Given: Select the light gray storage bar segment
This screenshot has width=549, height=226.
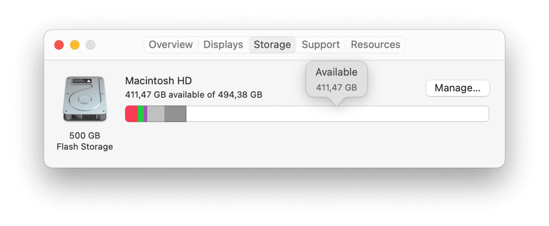Looking at the screenshot, I should point(156,114).
